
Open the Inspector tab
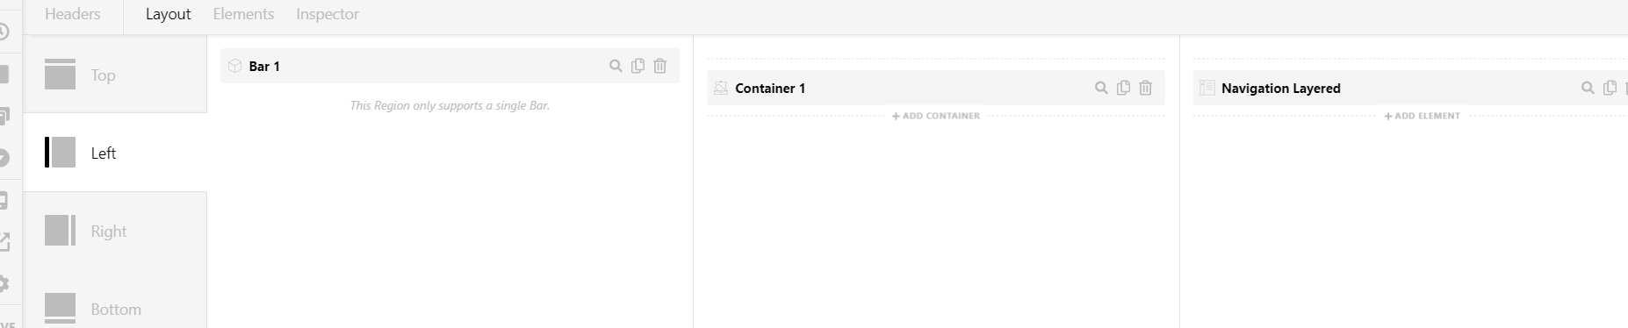tap(328, 14)
